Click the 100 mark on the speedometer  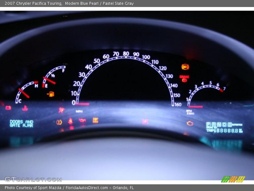pyautogui.click(x=146, y=57)
